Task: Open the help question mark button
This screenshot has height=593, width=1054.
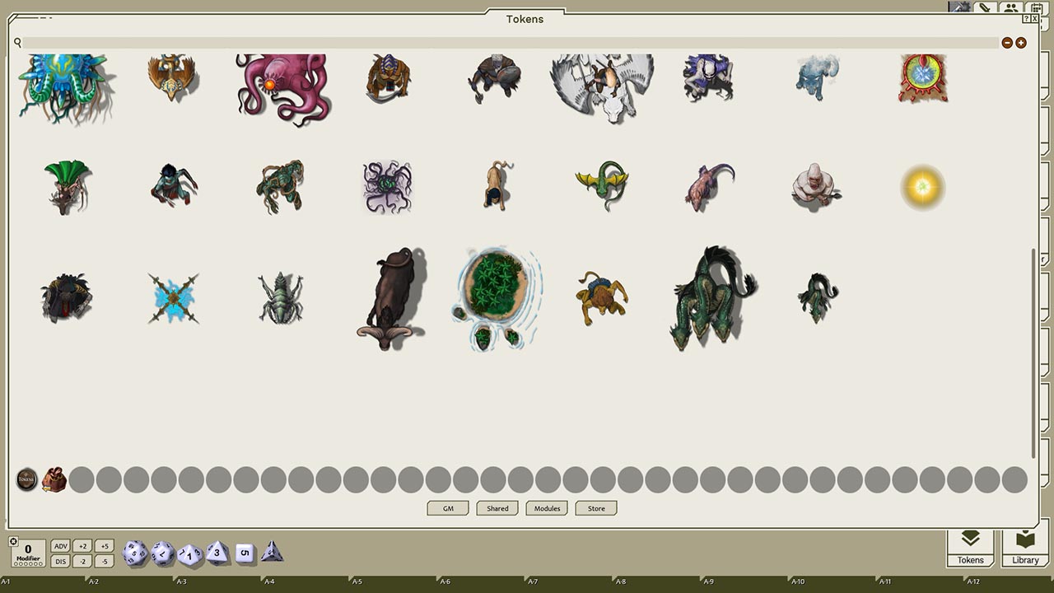Action: pos(1026,18)
